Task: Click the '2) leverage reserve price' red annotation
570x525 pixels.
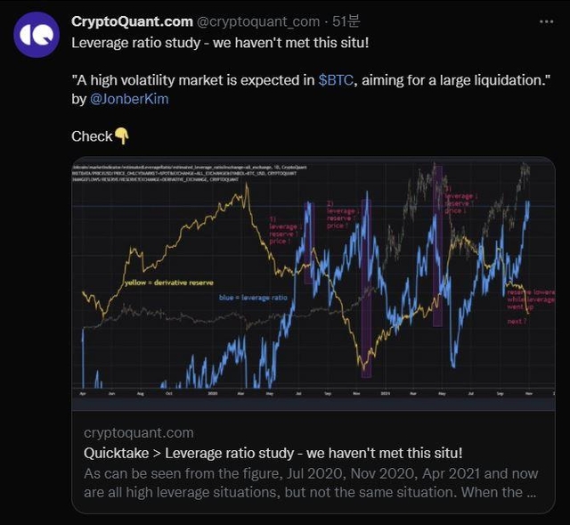Action: click(340, 214)
